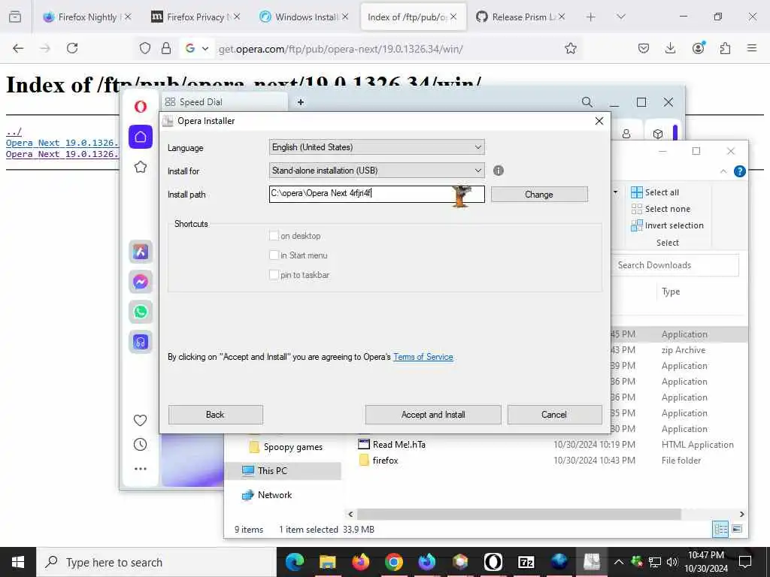Image resolution: width=770 pixels, height=577 pixels.
Task: Click Firefox bookmark star icon
Action: point(570,48)
